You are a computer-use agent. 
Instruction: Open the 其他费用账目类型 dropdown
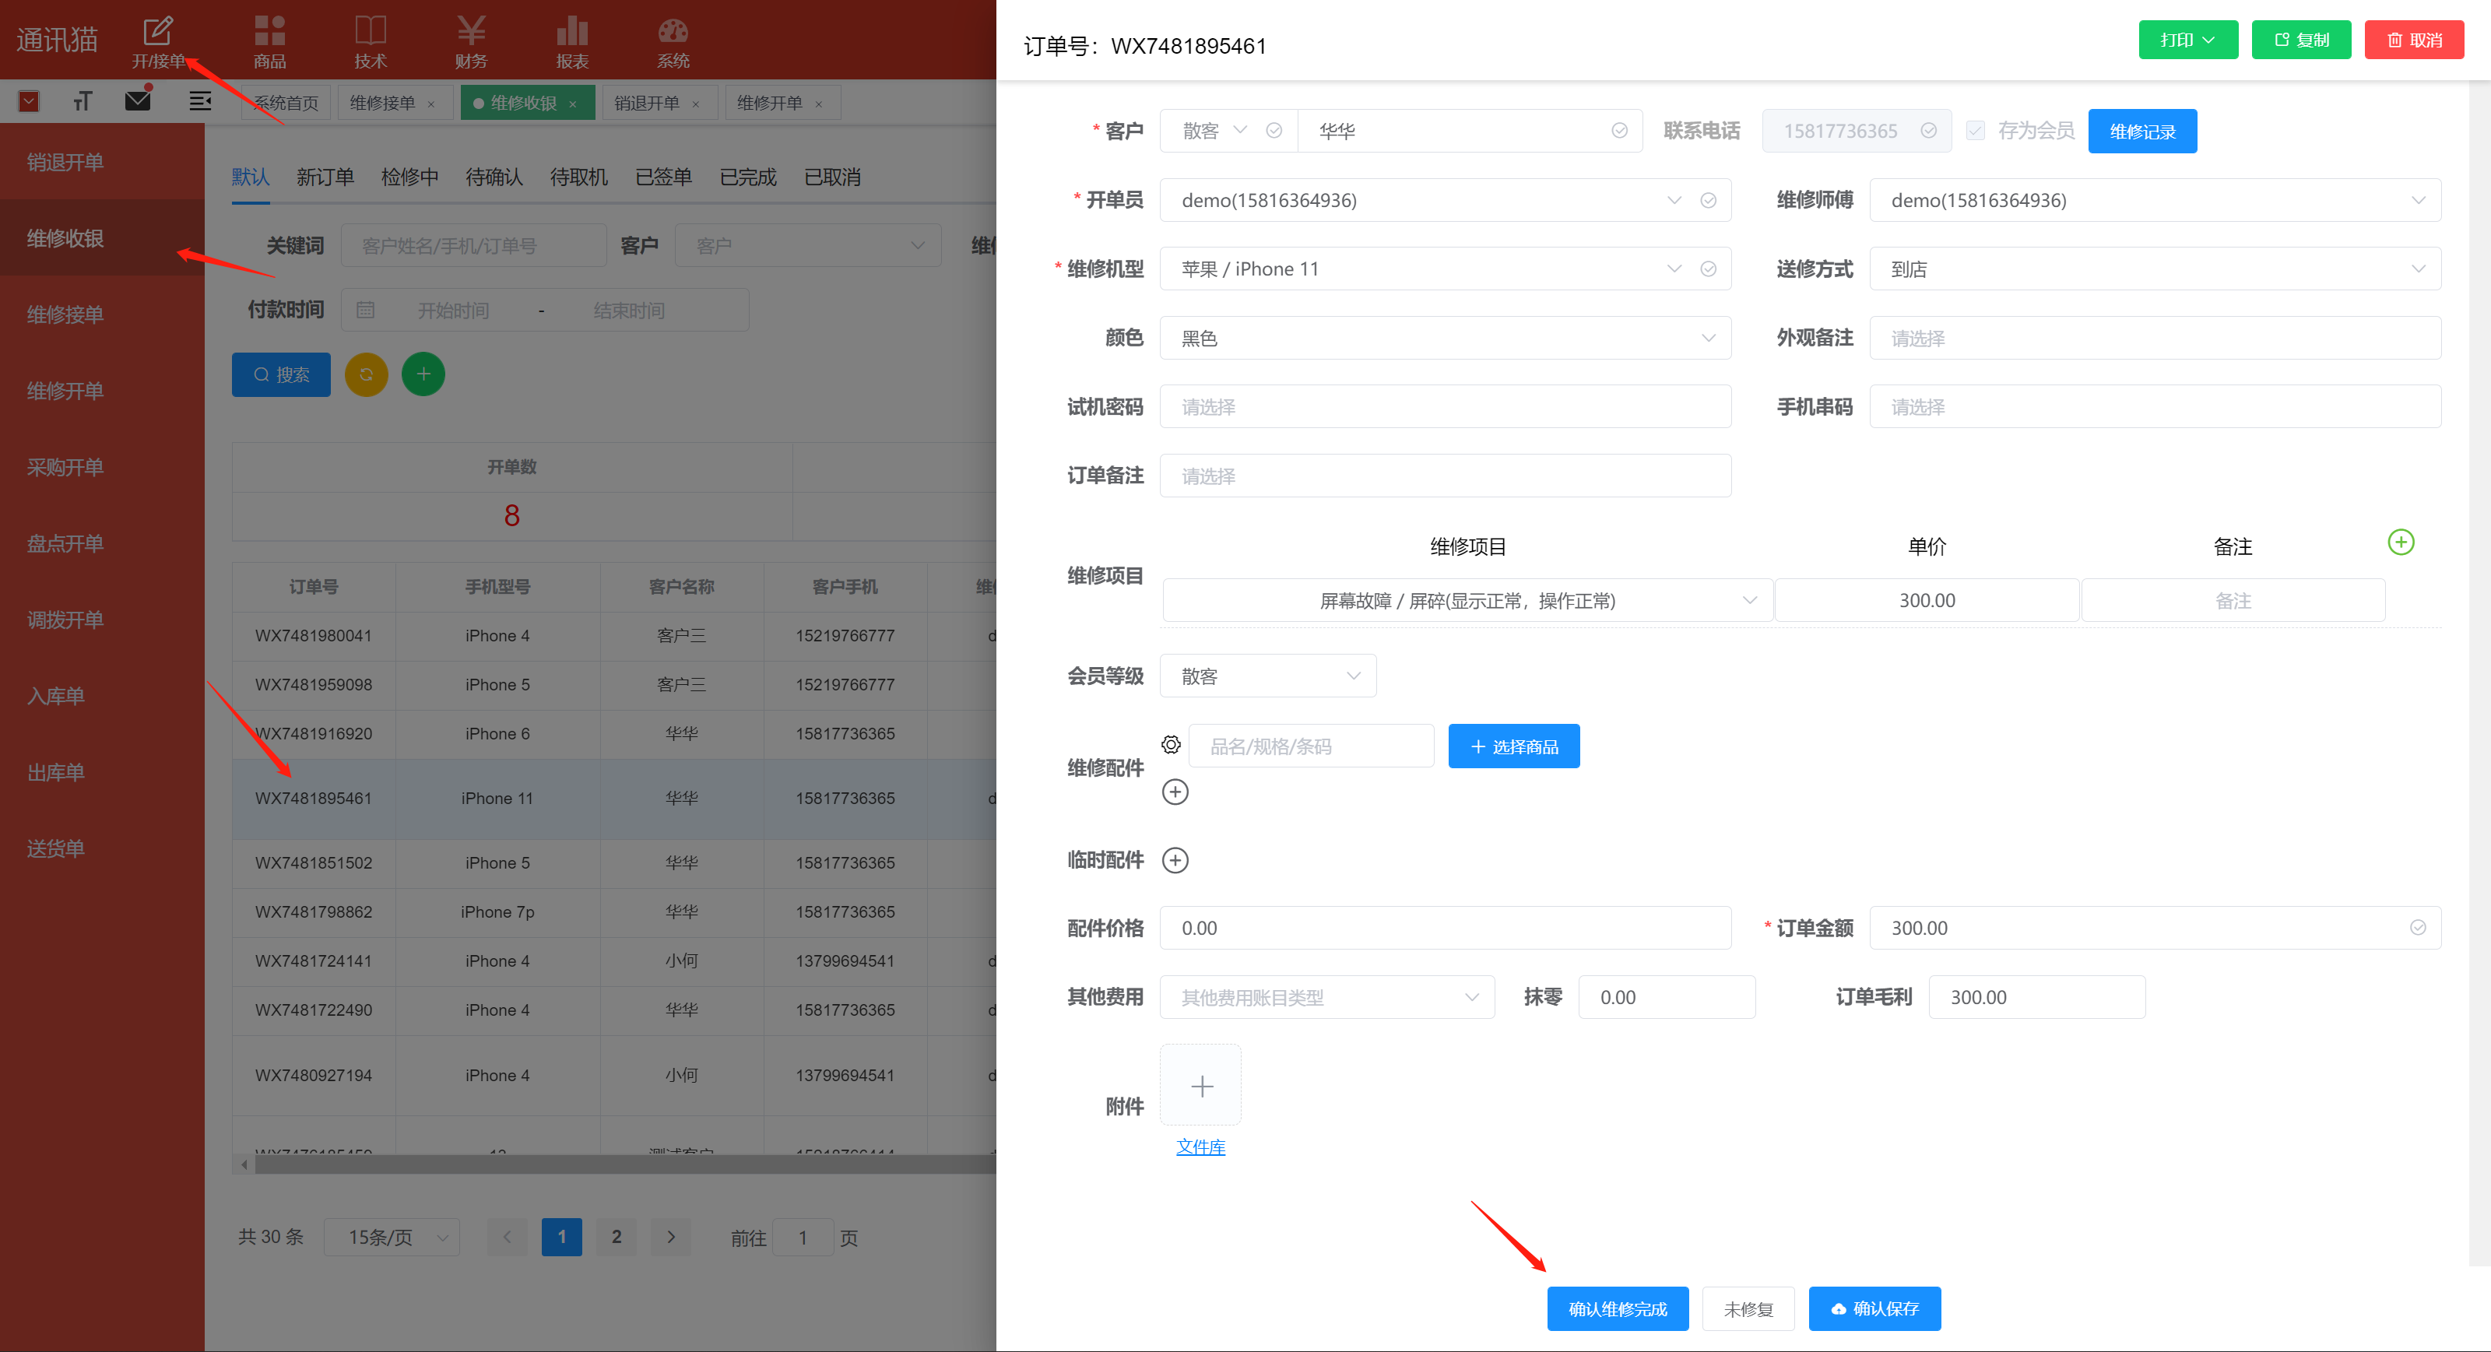point(1328,997)
